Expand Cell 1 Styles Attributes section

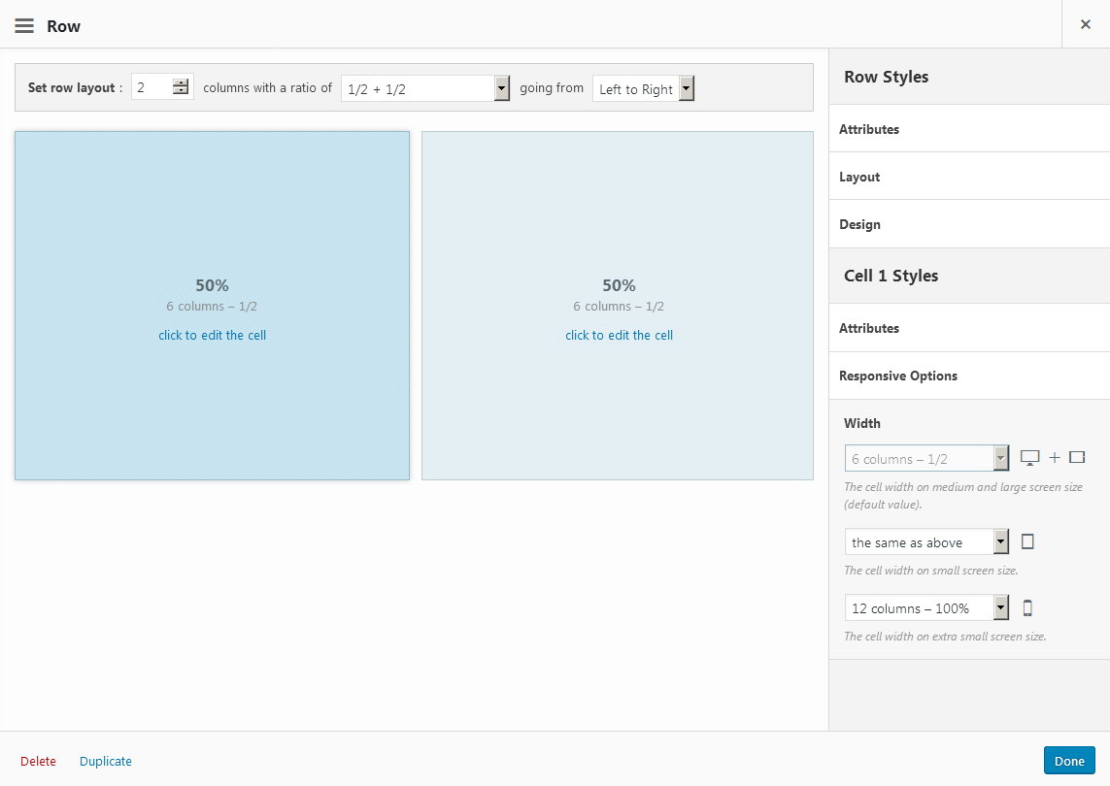pyautogui.click(x=969, y=328)
